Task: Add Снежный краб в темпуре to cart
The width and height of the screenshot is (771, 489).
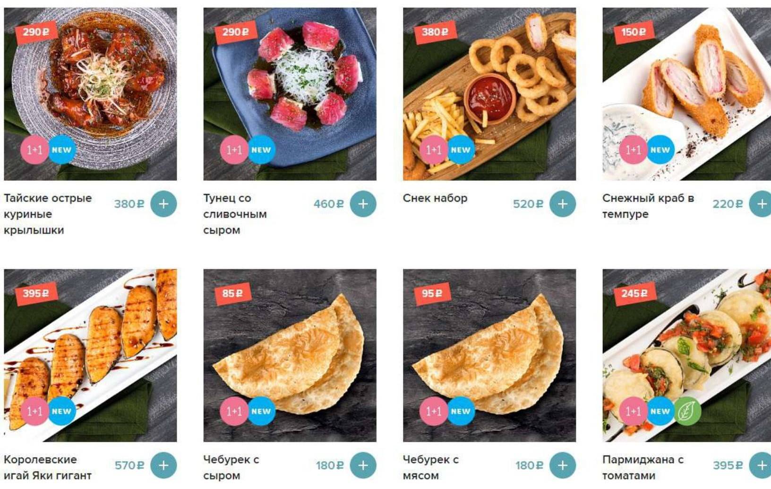Action: pyautogui.click(x=761, y=204)
